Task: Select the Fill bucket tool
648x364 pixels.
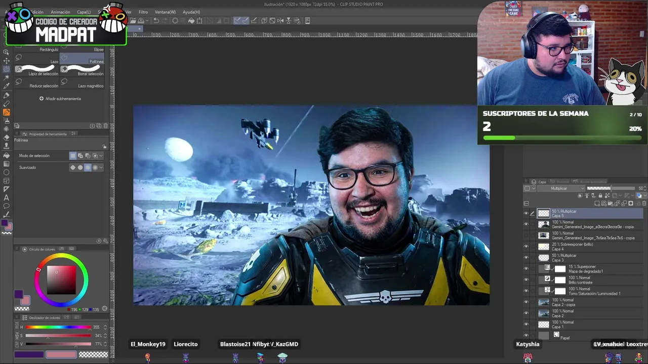Action: point(7,155)
